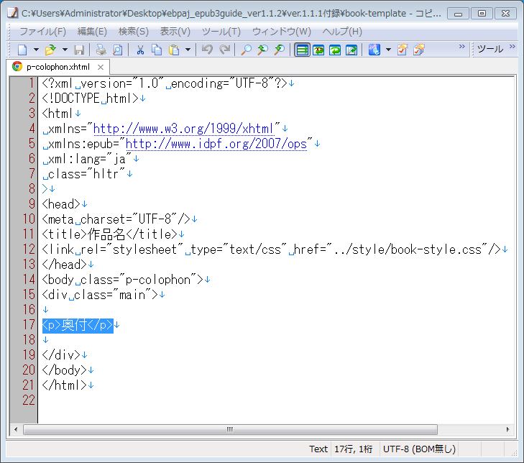This screenshot has height=463, width=524.
Task: Click the Text configuration status field
Action: tap(318, 449)
